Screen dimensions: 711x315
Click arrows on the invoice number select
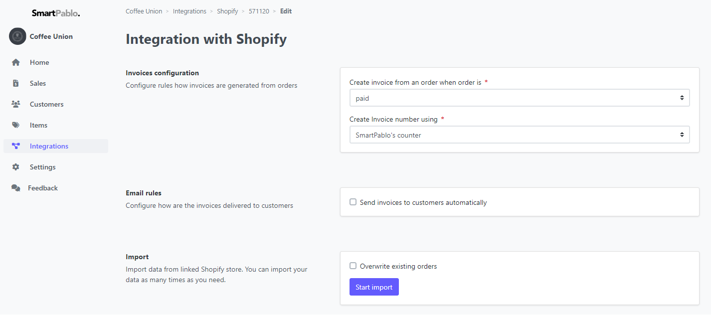[682, 135]
